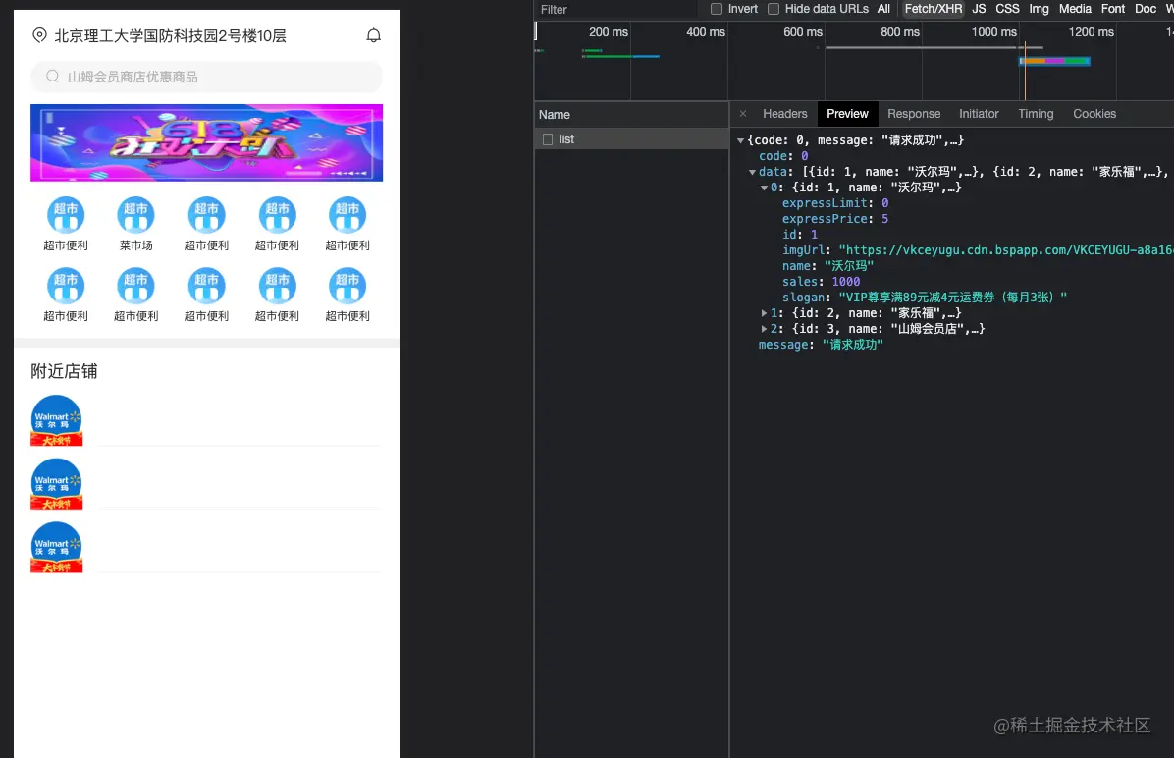
Task: Collapse the data array node
Action: point(753,172)
